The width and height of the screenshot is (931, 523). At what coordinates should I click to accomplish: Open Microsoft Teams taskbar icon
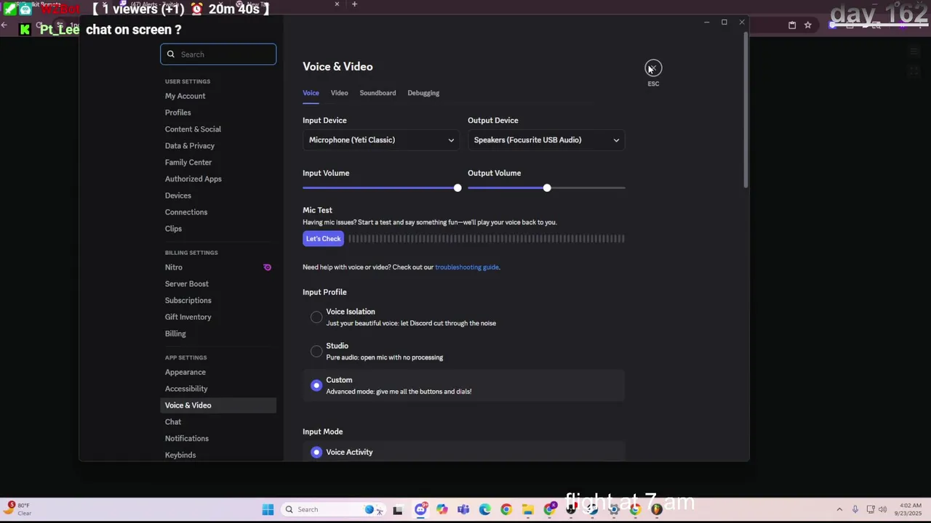(463, 509)
